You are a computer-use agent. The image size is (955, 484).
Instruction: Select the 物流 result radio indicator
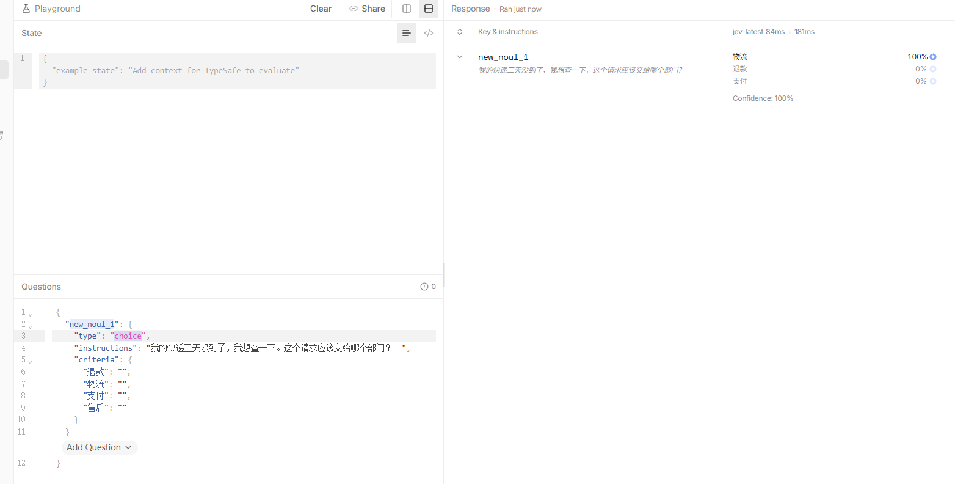933,57
